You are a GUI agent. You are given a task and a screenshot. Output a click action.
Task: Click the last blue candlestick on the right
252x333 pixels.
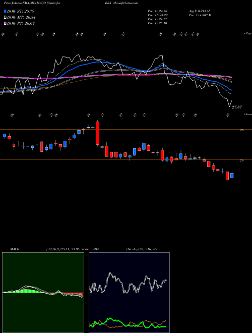pyautogui.click(x=232, y=176)
